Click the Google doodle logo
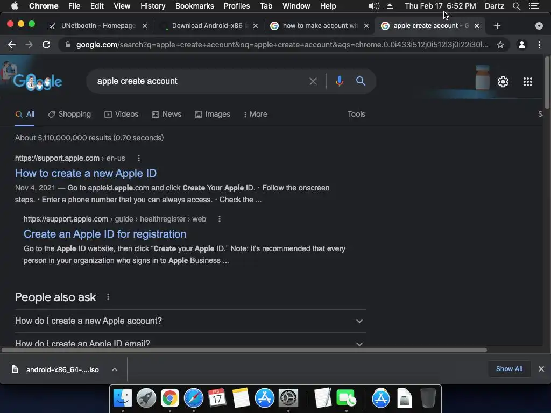551x413 pixels. (37, 81)
